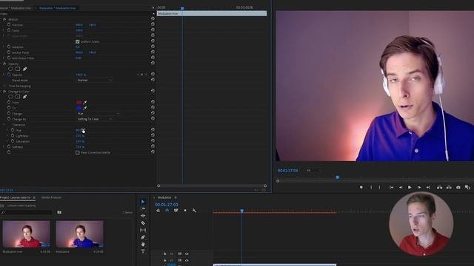
Task: Select the Master clip tab in Effect Controls
Action: point(16,8)
